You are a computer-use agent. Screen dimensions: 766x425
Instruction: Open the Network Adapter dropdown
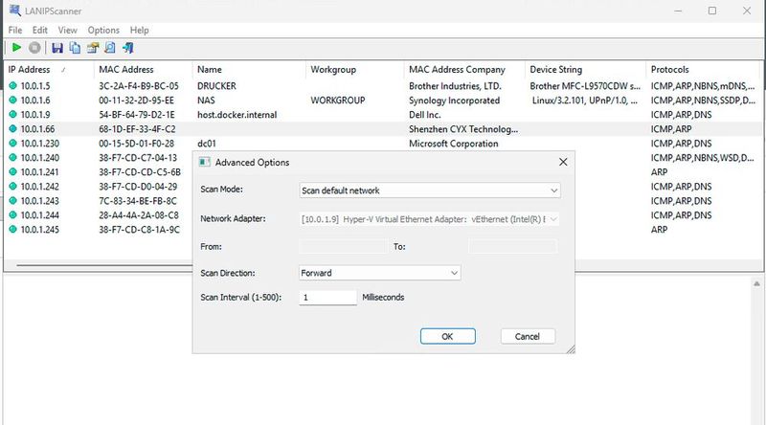click(429, 219)
